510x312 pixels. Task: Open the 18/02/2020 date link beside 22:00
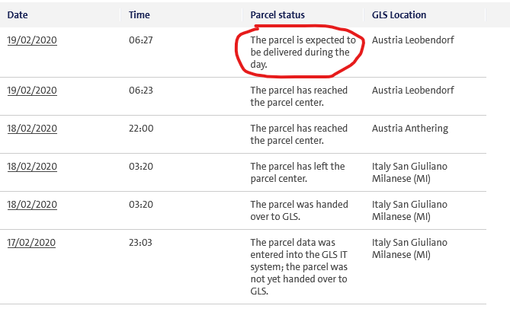pos(32,128)
